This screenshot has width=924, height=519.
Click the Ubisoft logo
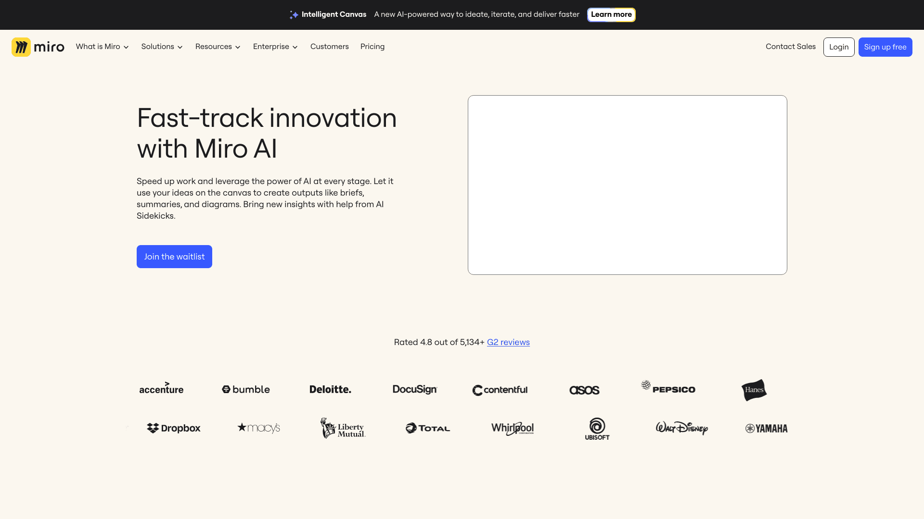point(597,428)
